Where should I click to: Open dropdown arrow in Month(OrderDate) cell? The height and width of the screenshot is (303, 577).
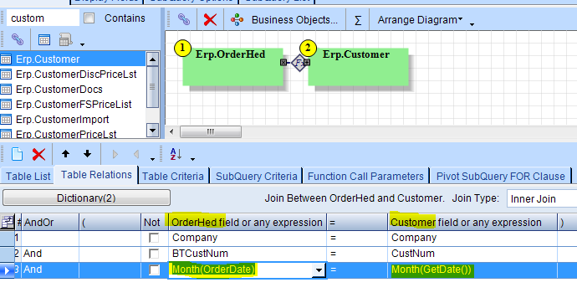tap(319, 270)
